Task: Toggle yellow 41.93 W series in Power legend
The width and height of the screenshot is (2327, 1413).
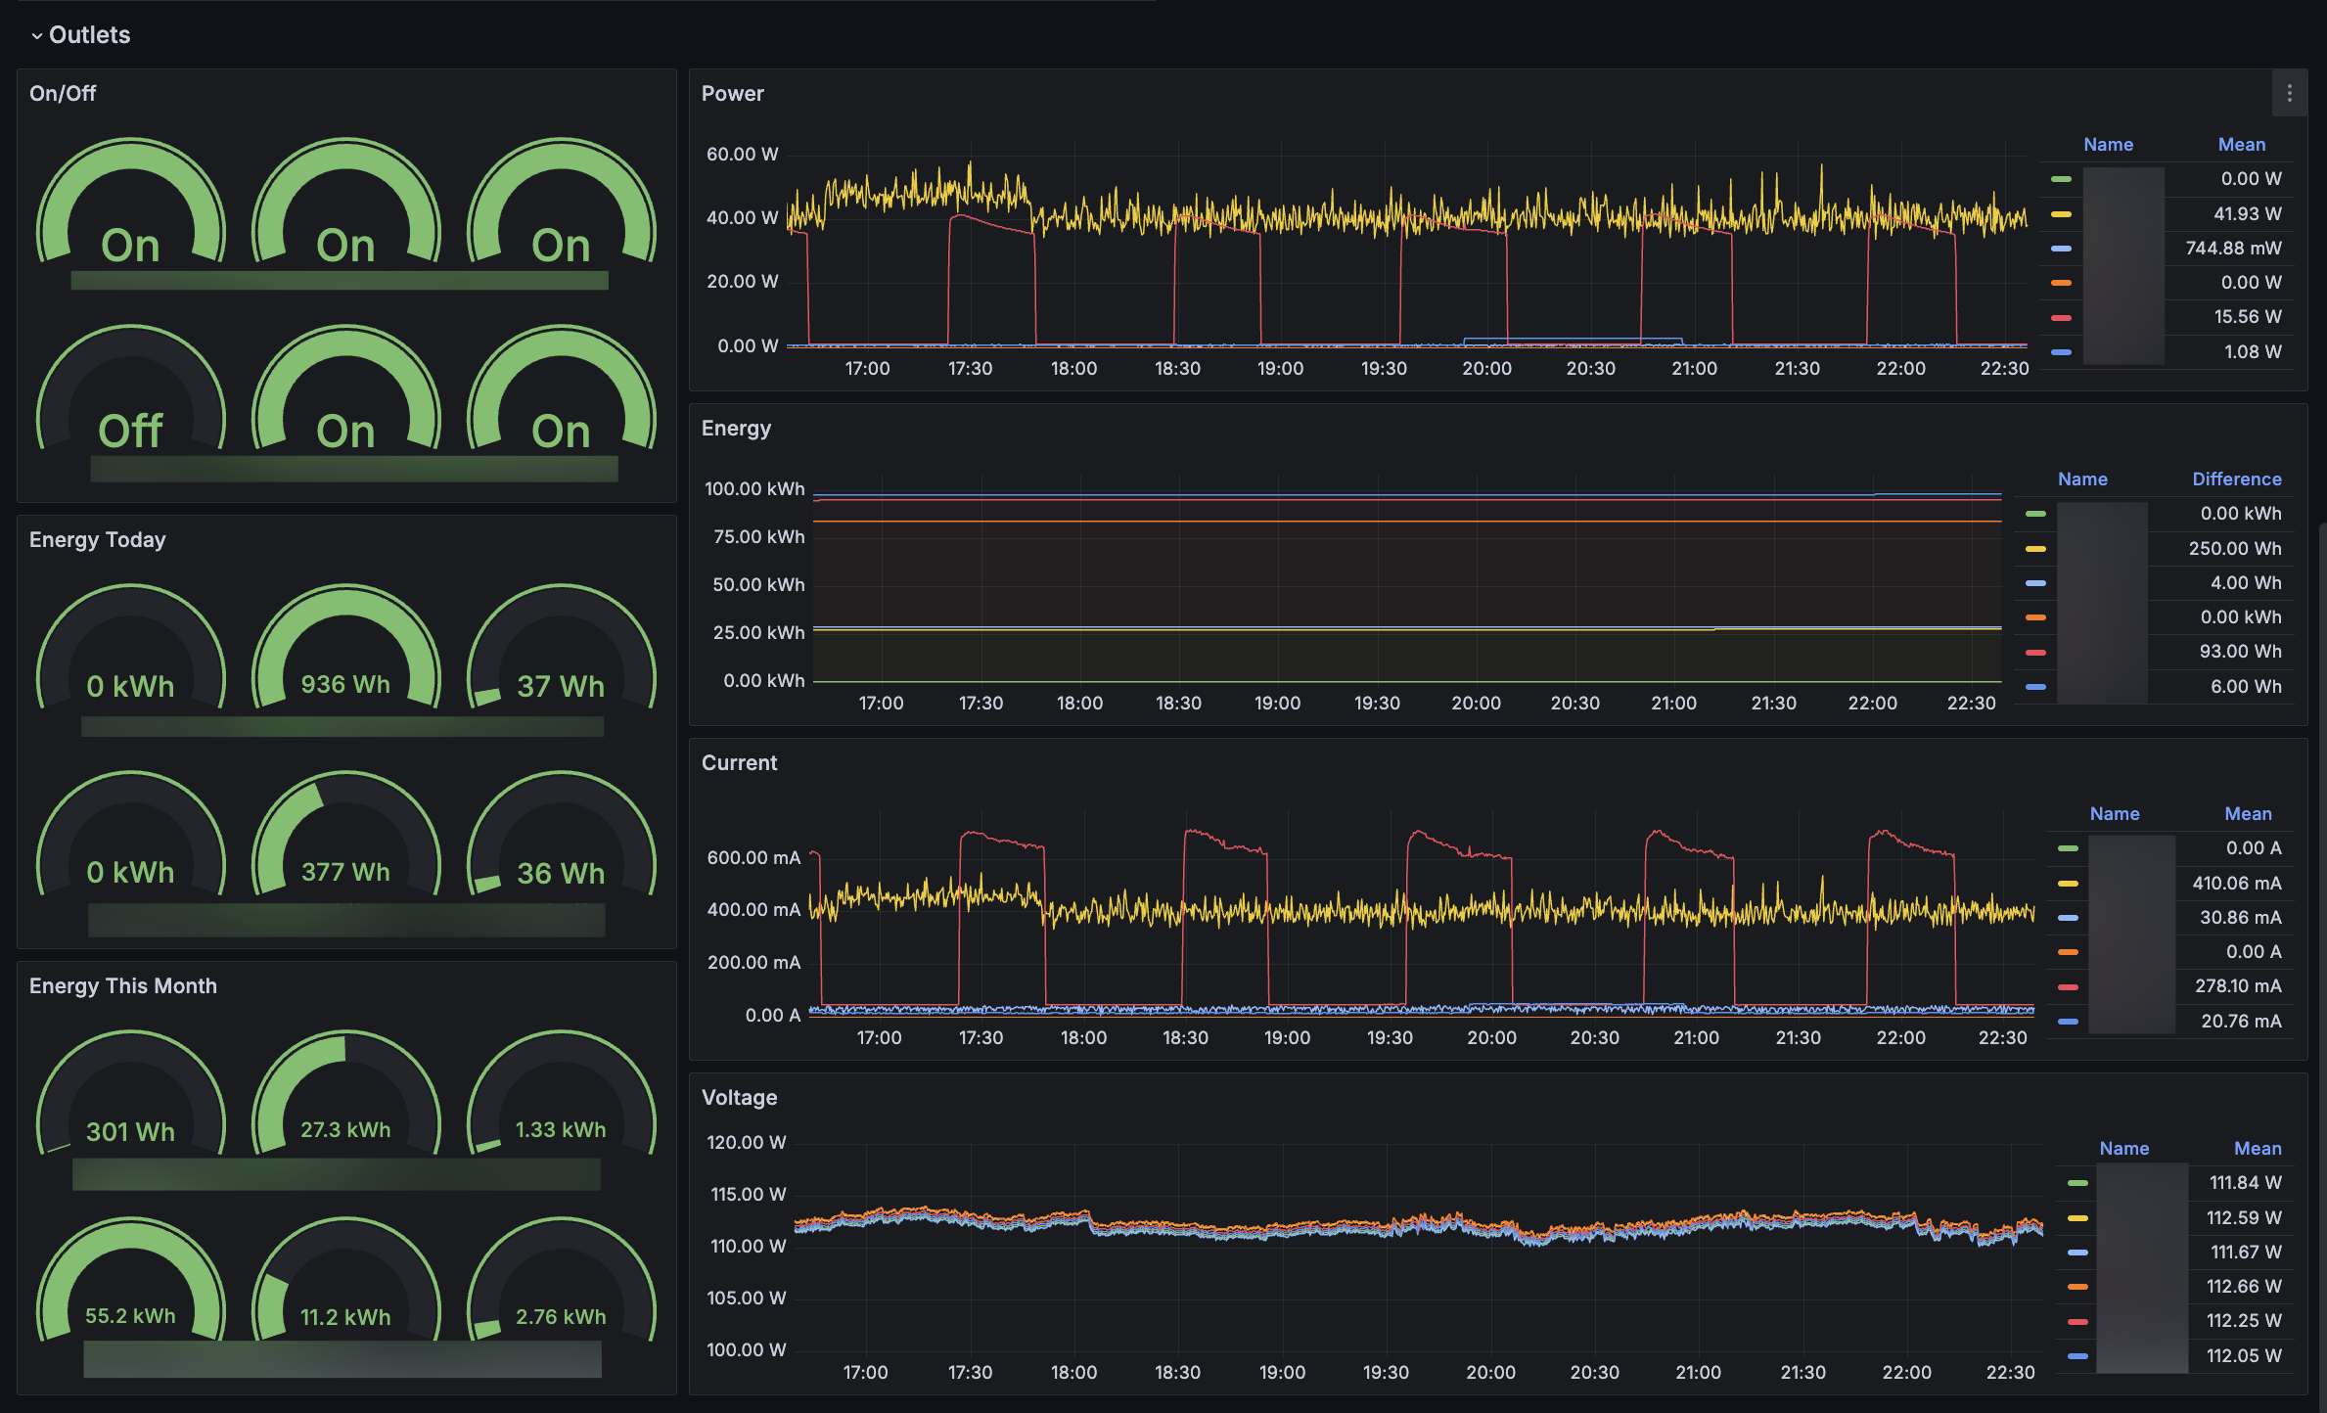Action: click(2061, 213)
